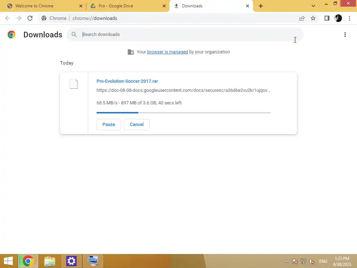The width and height of the screenshot is (357, 268).
Task: Click the googleusercontent source URL
Action: pyautogui.click(x=183, y=90)
